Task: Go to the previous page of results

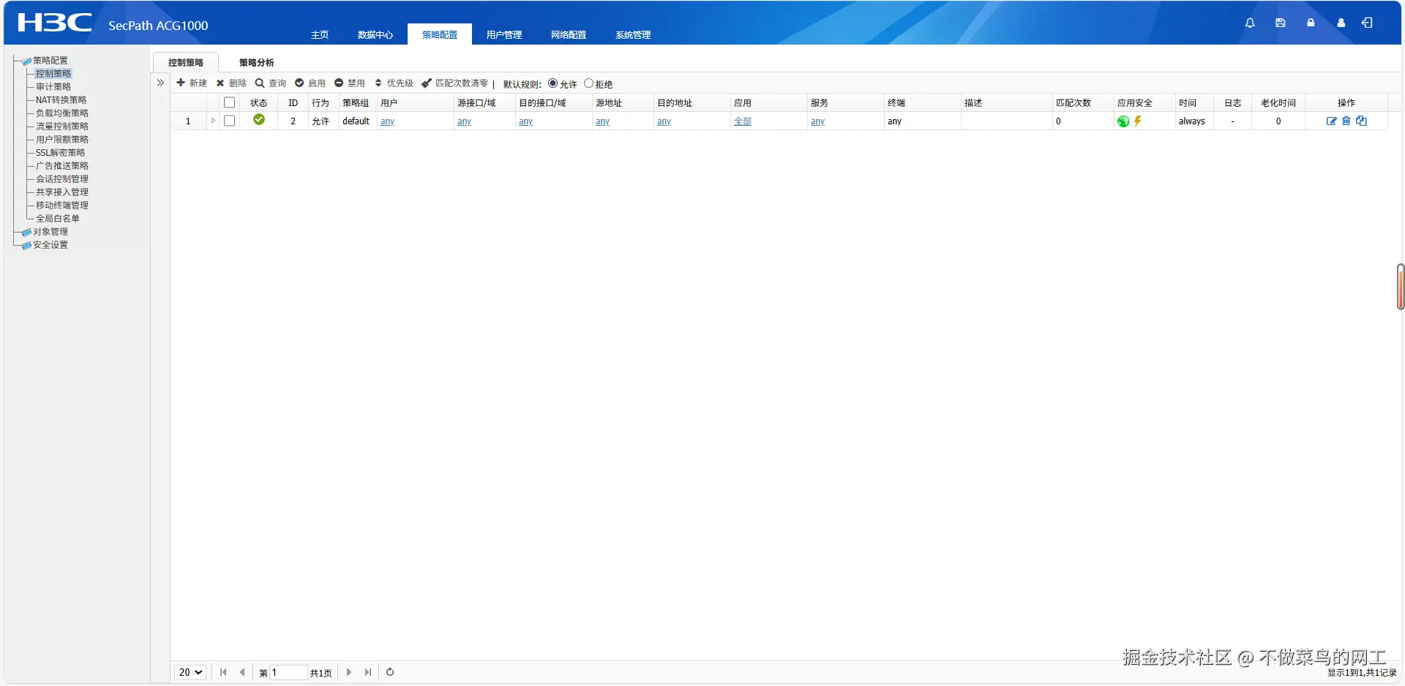Action: click(x=242, y=672)
